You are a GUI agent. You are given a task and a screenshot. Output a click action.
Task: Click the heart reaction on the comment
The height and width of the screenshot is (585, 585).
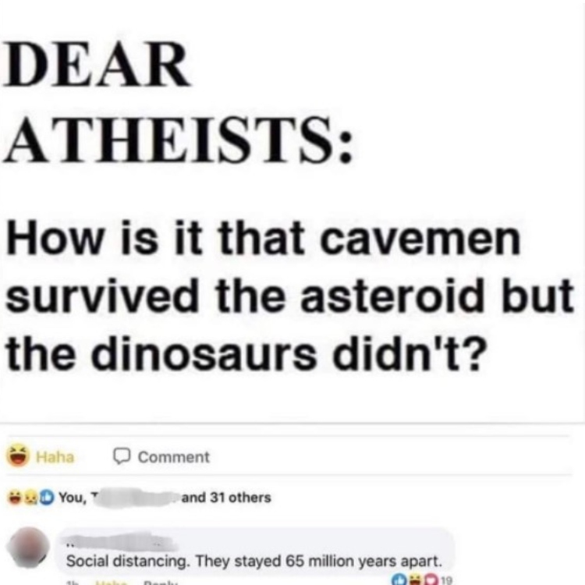tap(430, 580)
